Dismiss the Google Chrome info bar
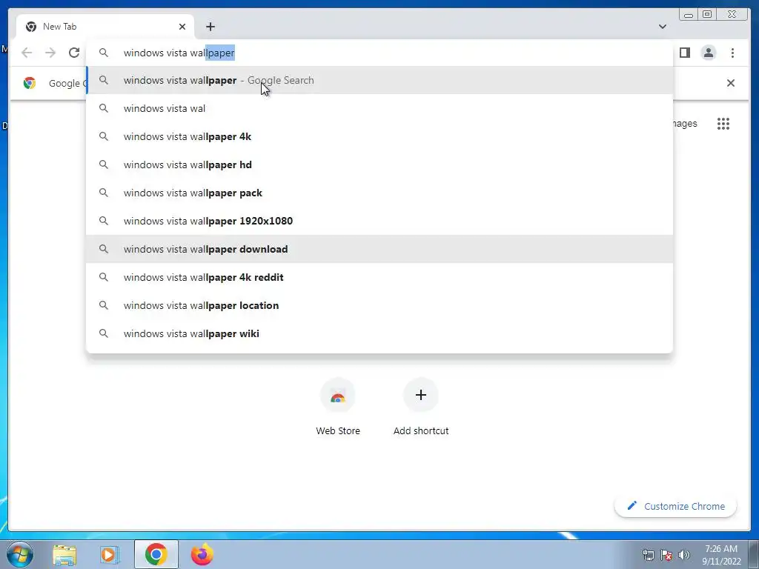Screen dimensions: 759x569 (x=730, y=83)
